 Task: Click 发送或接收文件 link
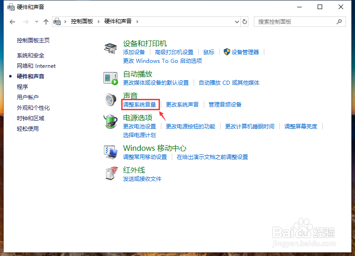coord(142,179)
